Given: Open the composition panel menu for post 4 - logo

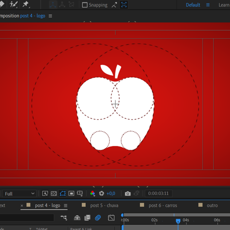Looking at the screenshot, I should point(50,16).
